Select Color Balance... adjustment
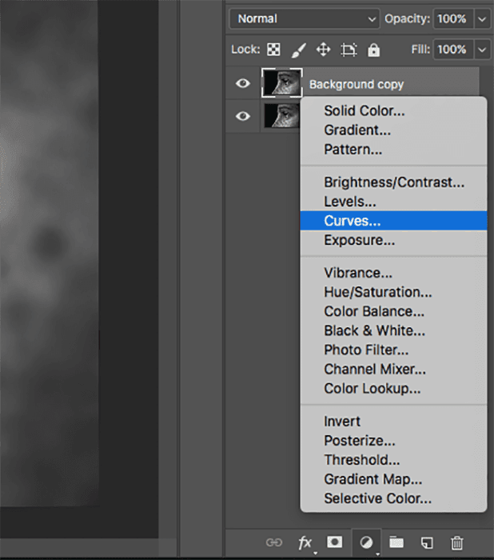This screenshot has width=494, height=560. click(x=394, y=311)
